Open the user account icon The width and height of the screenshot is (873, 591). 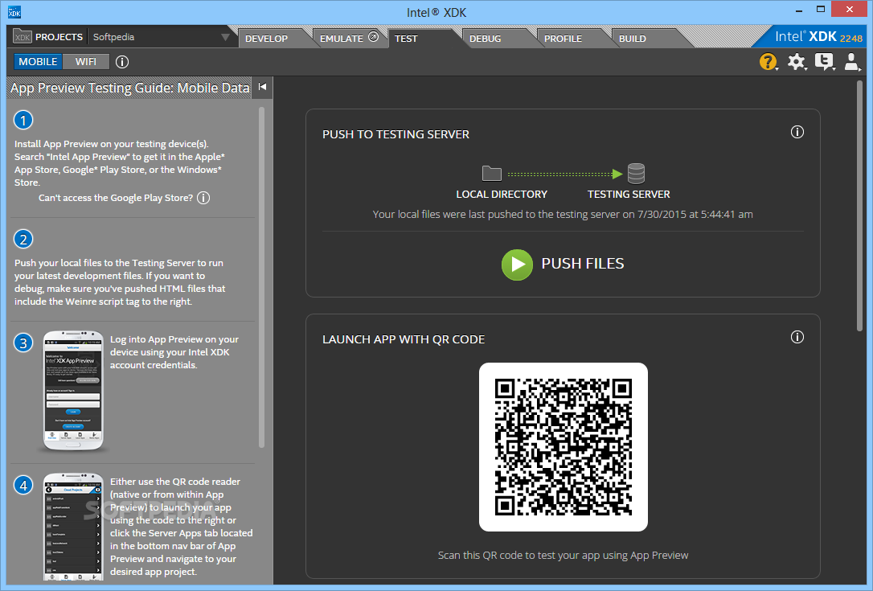tap(852, 61)
